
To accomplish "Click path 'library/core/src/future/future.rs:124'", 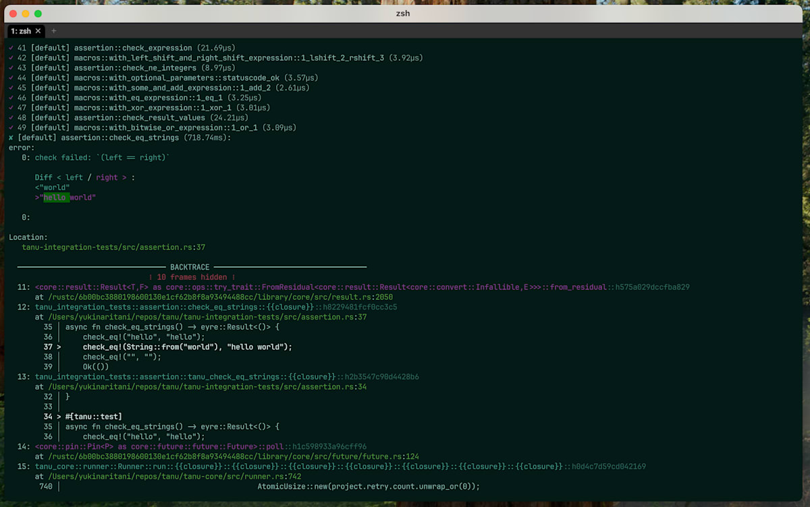I will tap(234, 456).
